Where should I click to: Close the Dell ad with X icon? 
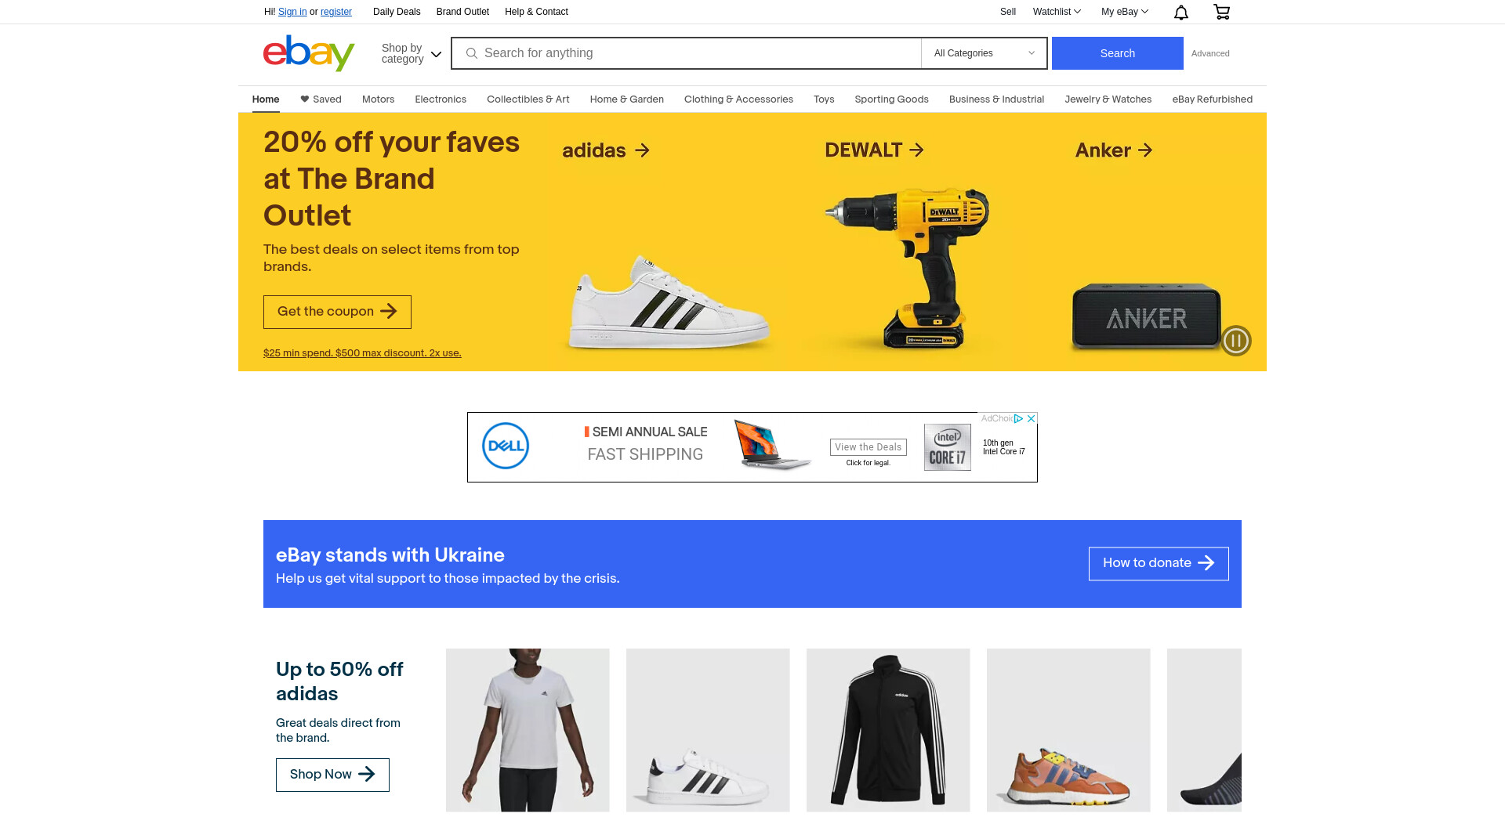tap(1032, 418)
